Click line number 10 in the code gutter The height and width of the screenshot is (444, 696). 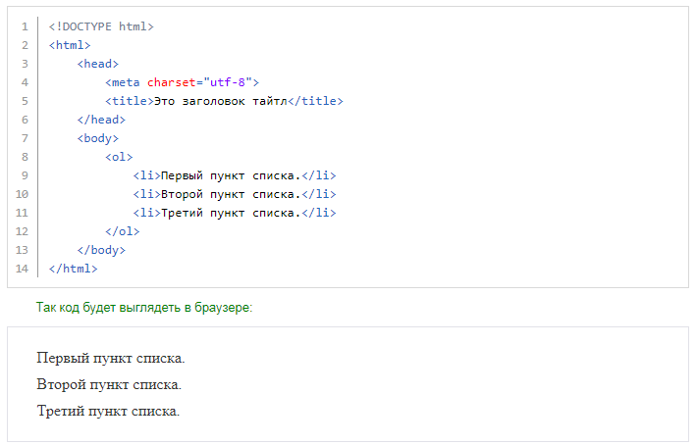click(x=22, y=194)
